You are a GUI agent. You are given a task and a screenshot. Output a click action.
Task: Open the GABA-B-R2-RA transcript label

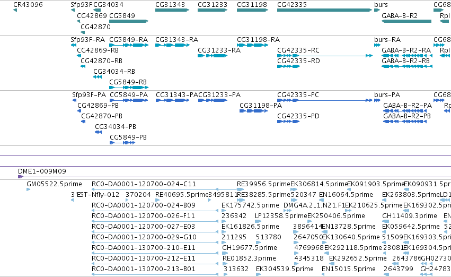[x=406, y=50]
